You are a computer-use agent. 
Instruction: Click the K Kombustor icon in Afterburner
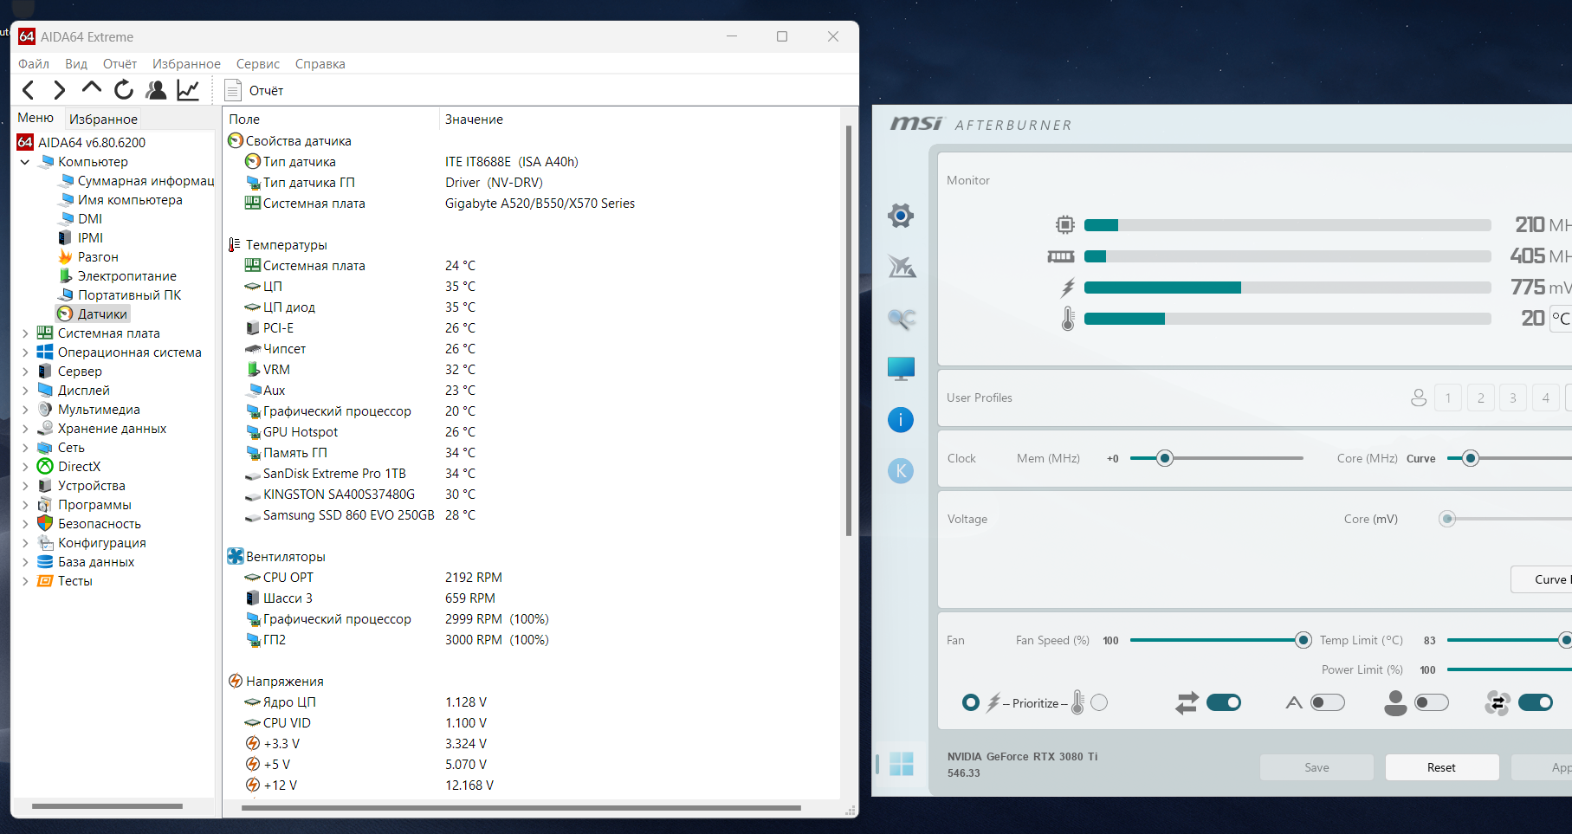(901, 471)
